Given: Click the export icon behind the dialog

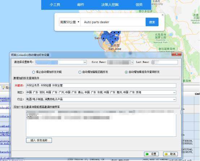Looking at the screenshot, I should (3, 88).
